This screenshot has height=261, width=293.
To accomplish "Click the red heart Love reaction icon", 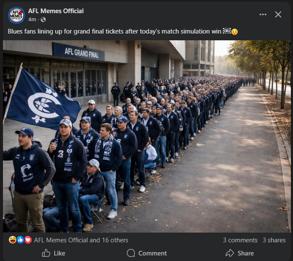I will pos(28,240).
